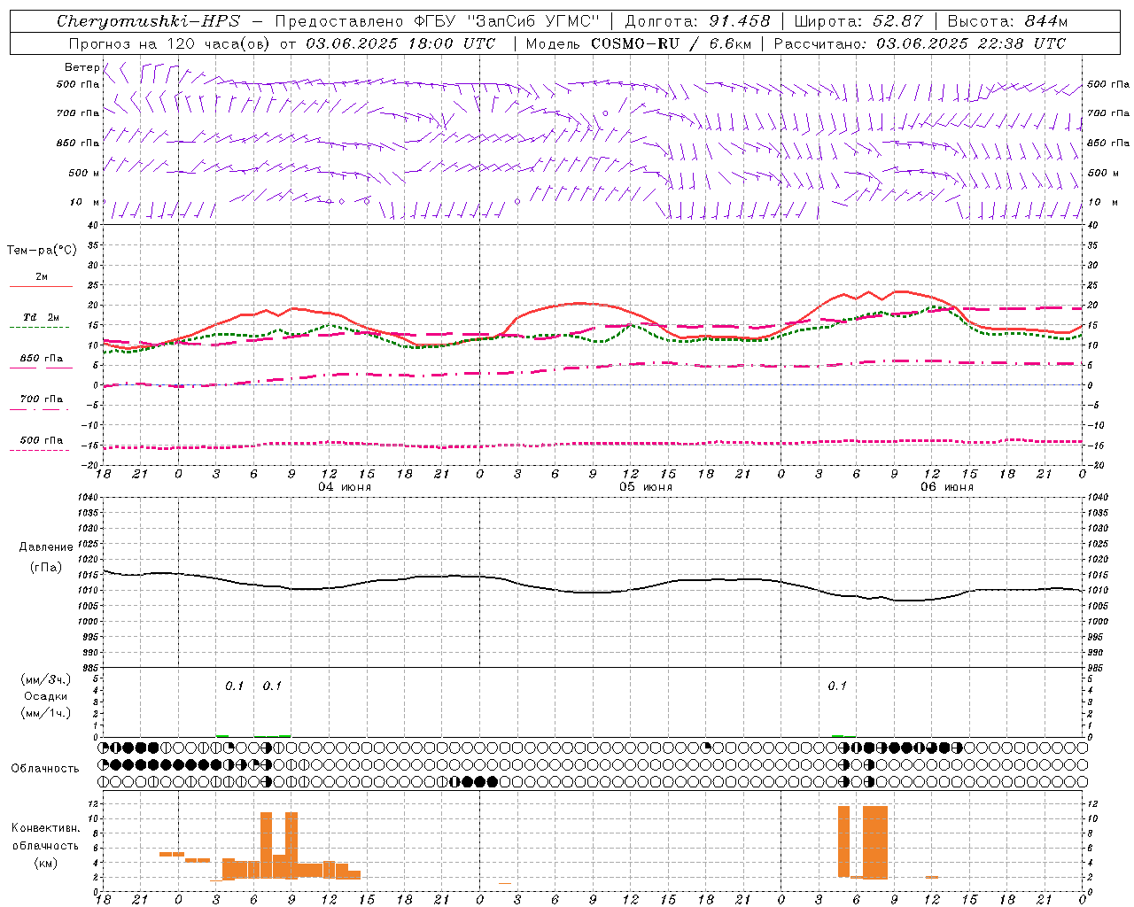
Task: Click the Широта: 52.87 value
Action: 858,21
